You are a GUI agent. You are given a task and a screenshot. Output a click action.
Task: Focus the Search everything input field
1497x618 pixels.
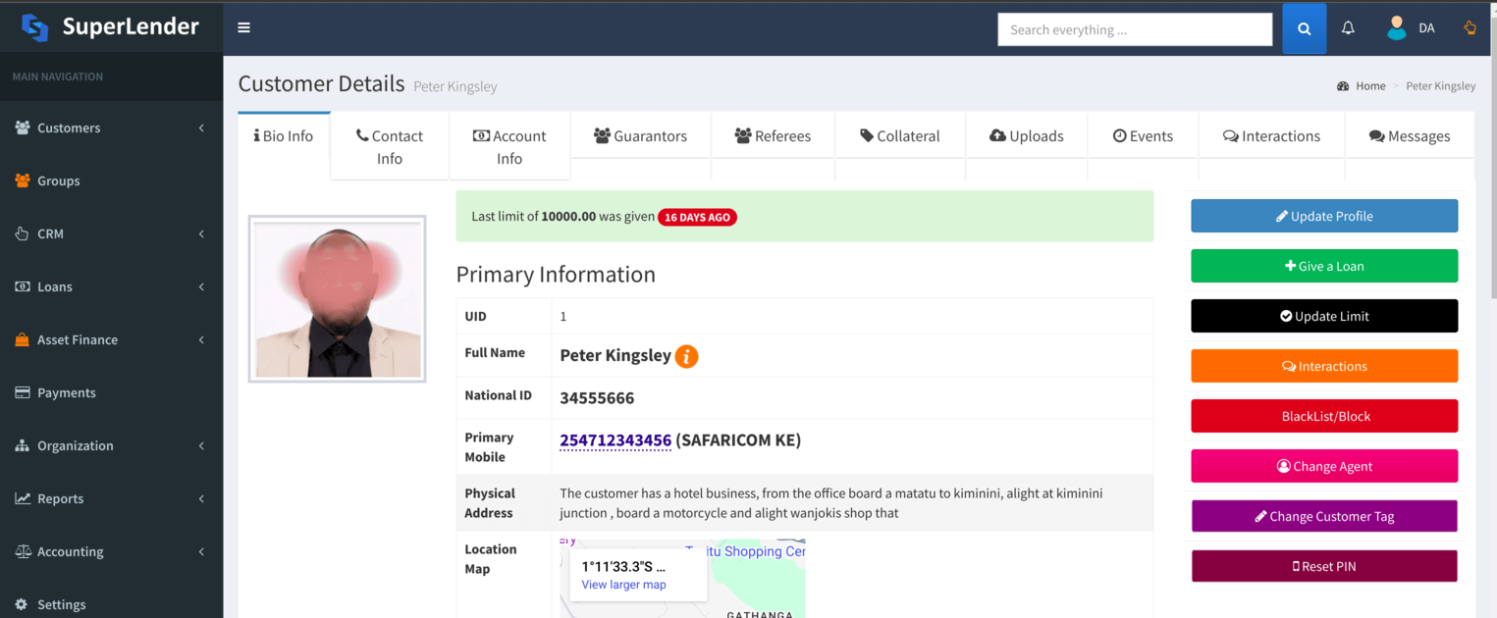pyautogui.click(x=1135, y=29)
